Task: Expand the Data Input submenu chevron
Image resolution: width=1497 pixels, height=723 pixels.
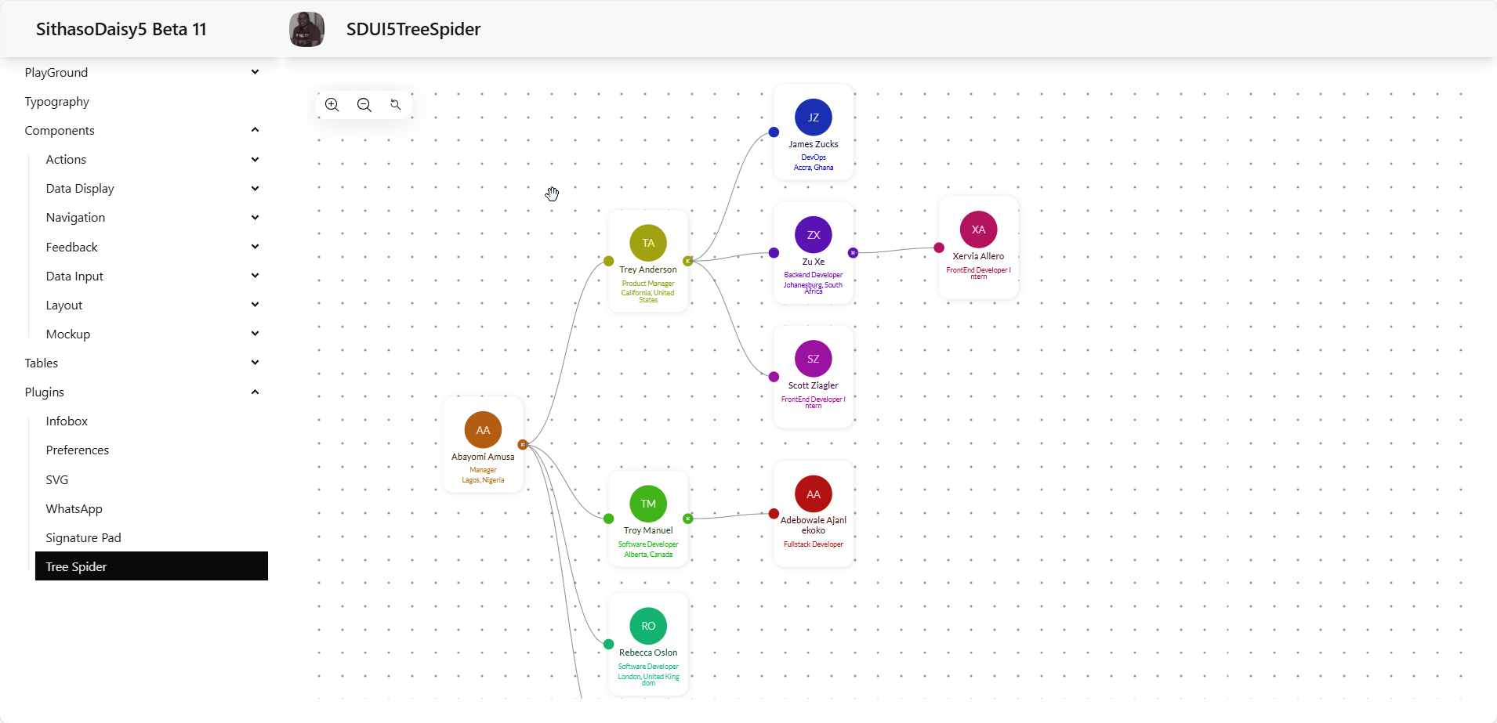Action: point(255,276)
